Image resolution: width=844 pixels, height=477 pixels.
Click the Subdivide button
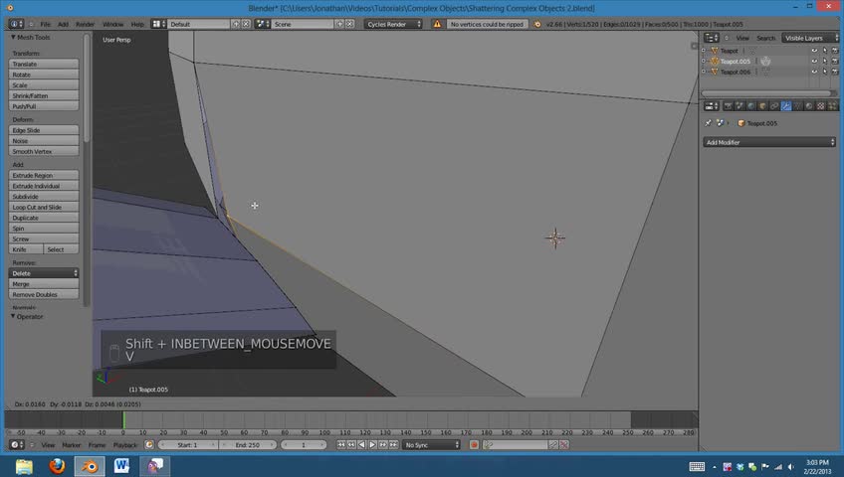coord(44,197)
